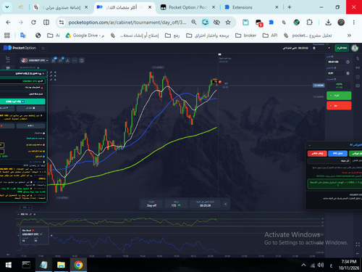Open the tournament account balance dropdown
The width and height of the screenshot is (362, 272).
coord(321,48)
